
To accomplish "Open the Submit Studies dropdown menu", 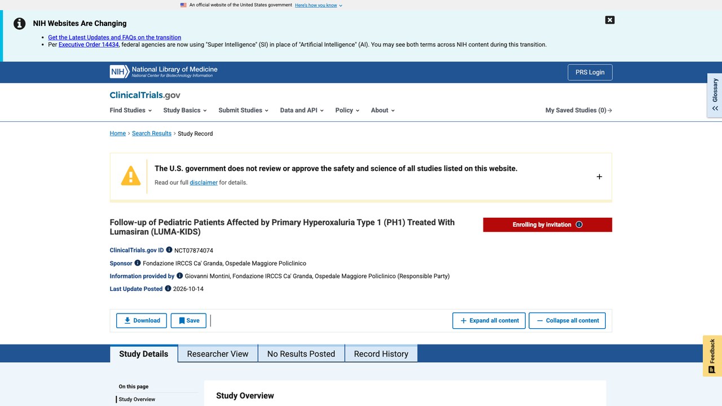I will click(x=243, y=111).
